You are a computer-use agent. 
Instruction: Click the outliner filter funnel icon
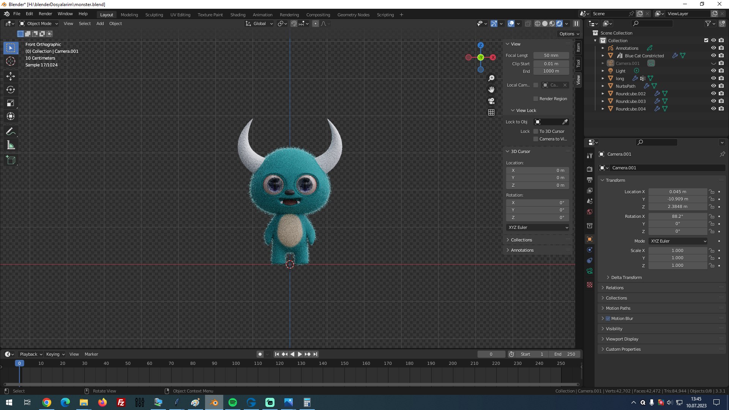[708, 24]
